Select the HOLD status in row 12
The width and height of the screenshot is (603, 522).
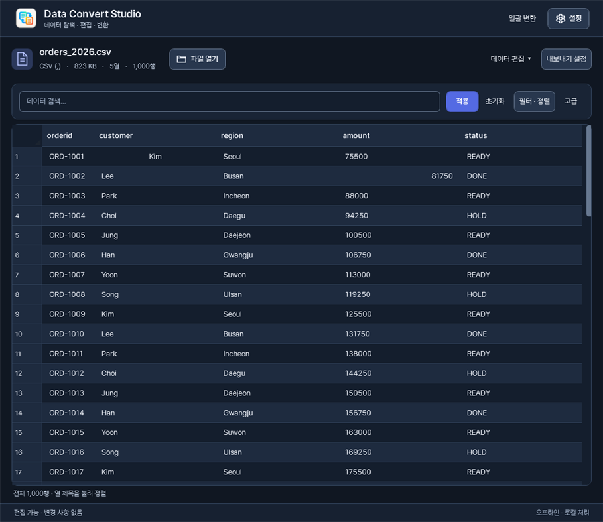pos(521,373)
